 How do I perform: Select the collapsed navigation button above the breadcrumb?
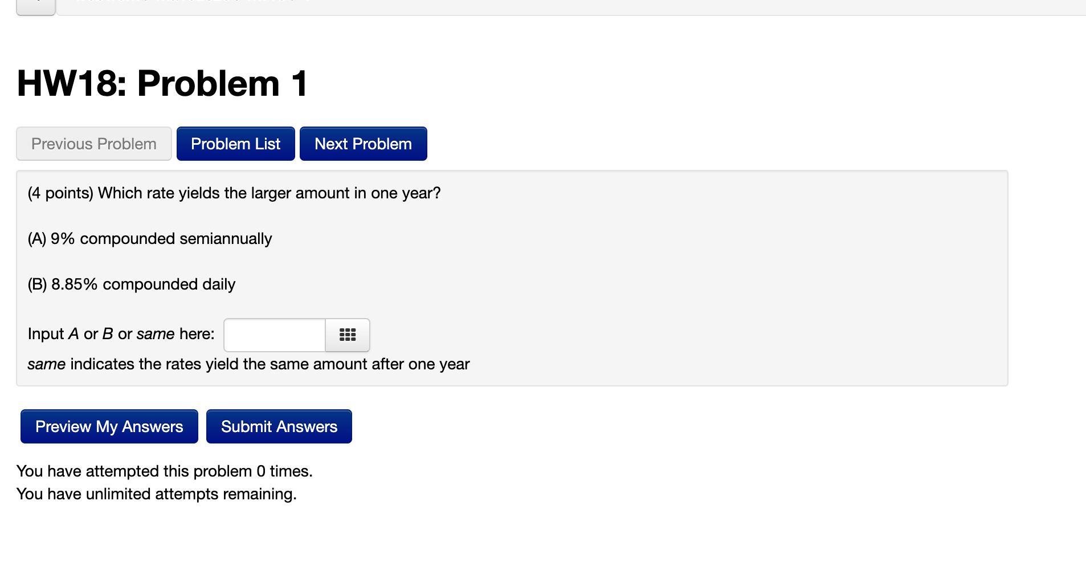pyautogui.click(x=35, y=6)
